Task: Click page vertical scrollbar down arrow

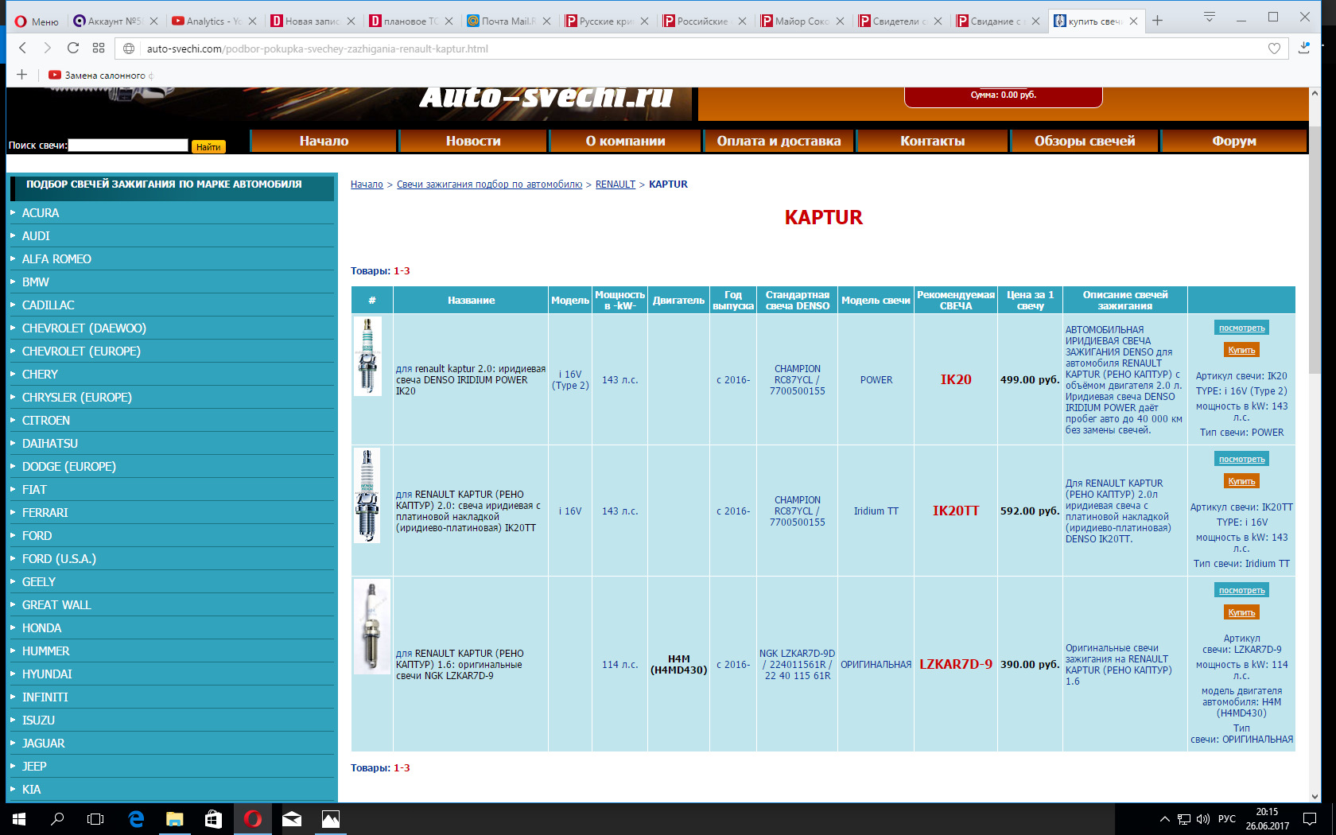Action: point(1315,796)
